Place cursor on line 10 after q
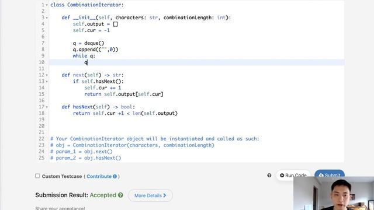 (88, 62)
